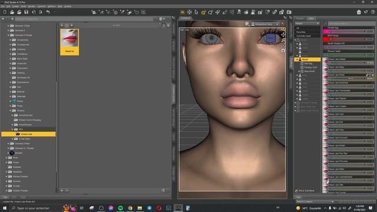
Task: Click the Undo arrow toolbar icon
Action: (x=48, y=12)
